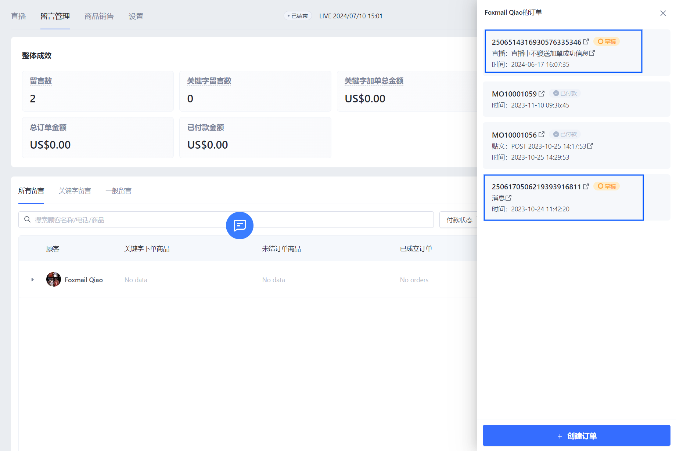The height and width of the screenshot is (451, 676).
Task: Click the No orders cell
Action: tap(414, 280)
